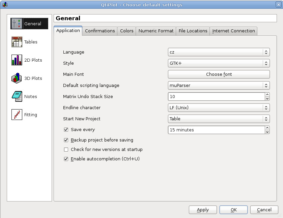Viewport: 283px width, 218px height.
Task: Expand the Default scripting language dropdown
Action: point(219,86)
